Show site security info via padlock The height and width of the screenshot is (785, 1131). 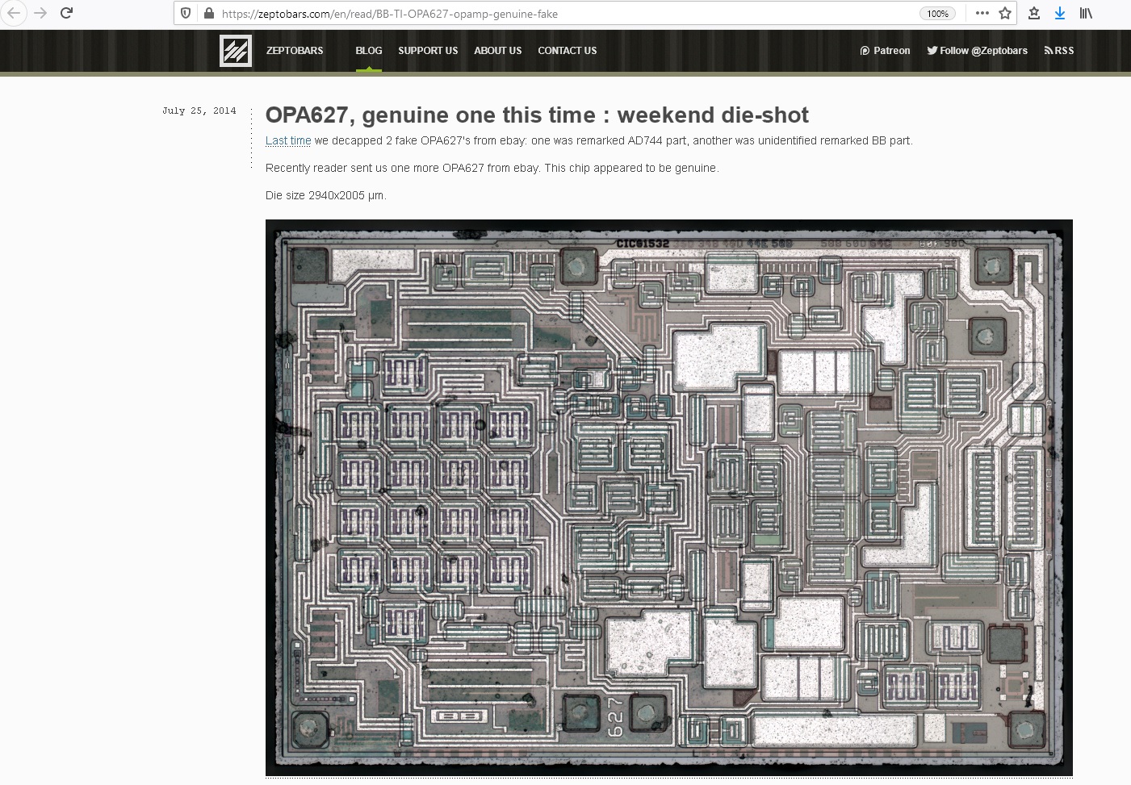(209, 14)
